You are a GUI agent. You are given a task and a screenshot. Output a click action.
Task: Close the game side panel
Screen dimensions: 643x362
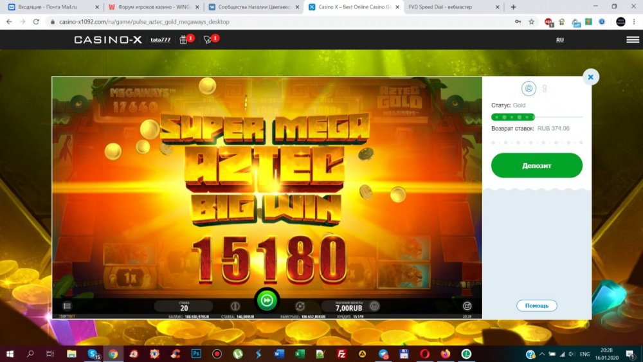(590, 77)
